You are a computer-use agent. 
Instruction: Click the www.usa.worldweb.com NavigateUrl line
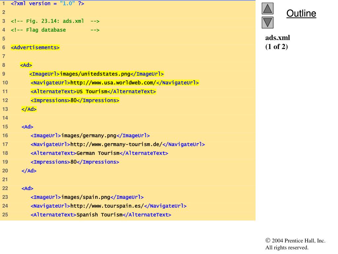115,83
